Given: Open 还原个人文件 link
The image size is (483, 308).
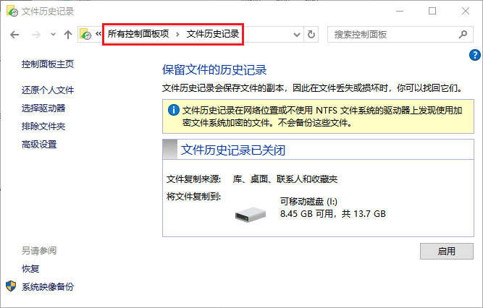Looking at the screenshot, I should tap(48, 90).
